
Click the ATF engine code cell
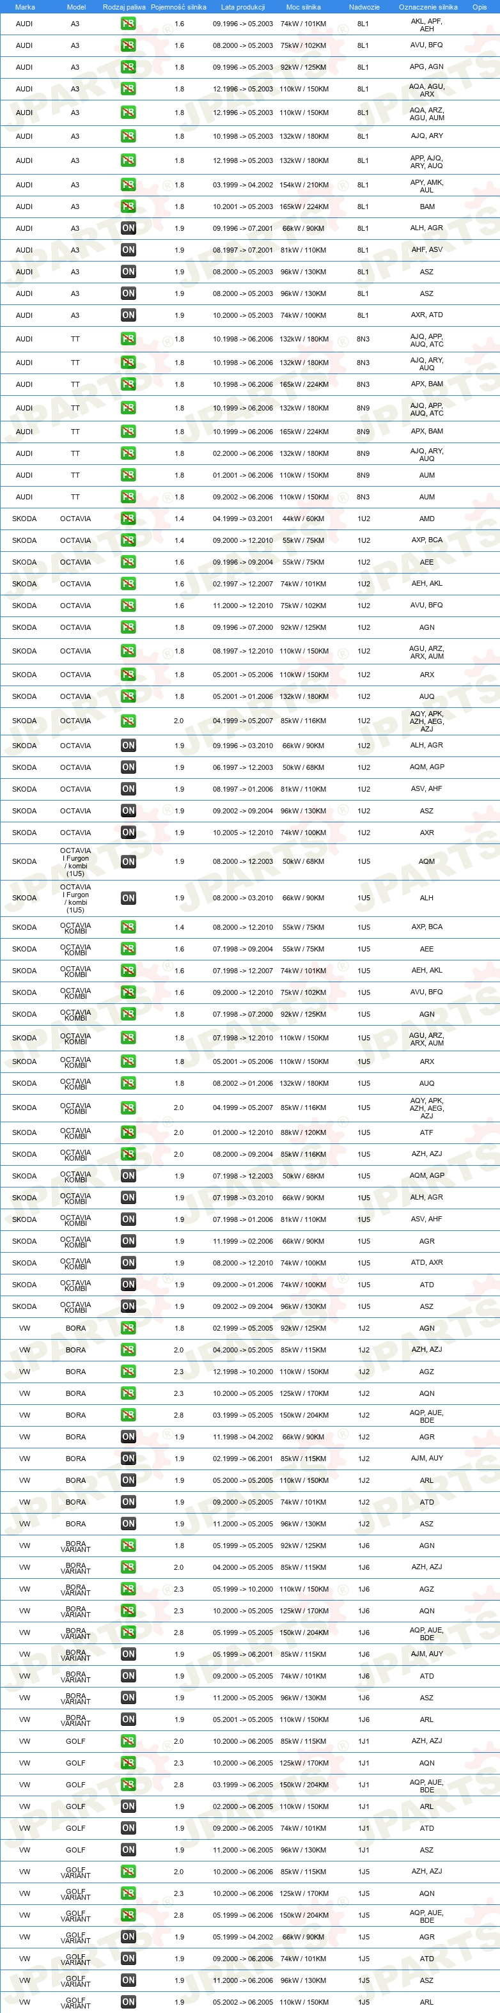pos(426,1133)
